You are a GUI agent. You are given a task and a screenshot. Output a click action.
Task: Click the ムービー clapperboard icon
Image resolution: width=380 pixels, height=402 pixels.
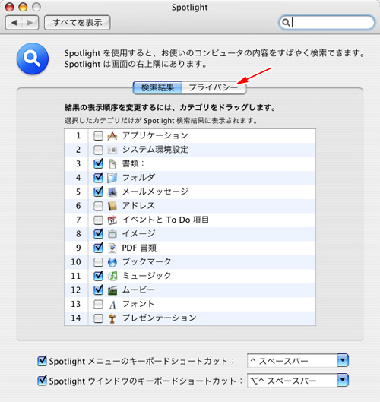pos(112,290)
